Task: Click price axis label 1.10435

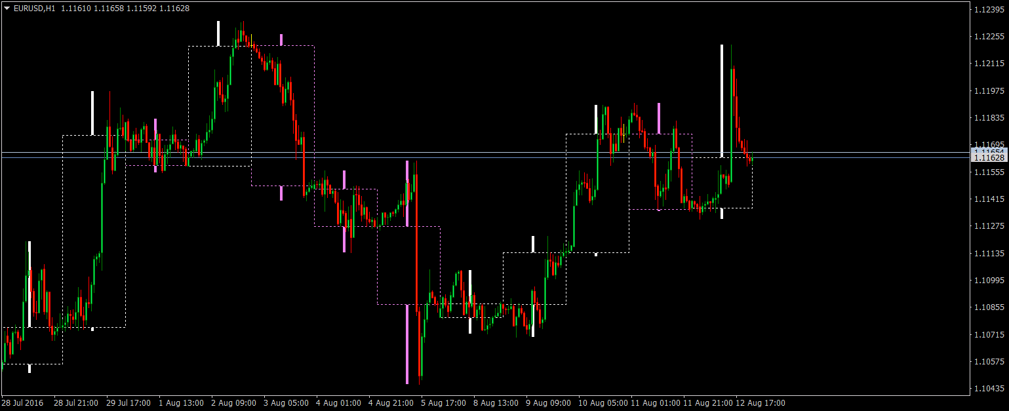Action: (990, 389)
